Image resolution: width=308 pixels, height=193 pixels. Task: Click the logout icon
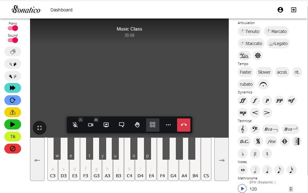pyautogui.click(x=294, y=10)
